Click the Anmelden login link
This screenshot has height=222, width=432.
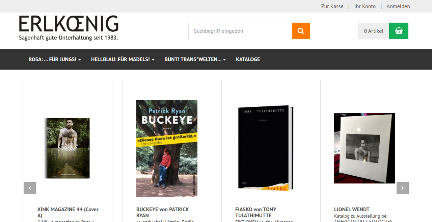[x=398, y=6]
